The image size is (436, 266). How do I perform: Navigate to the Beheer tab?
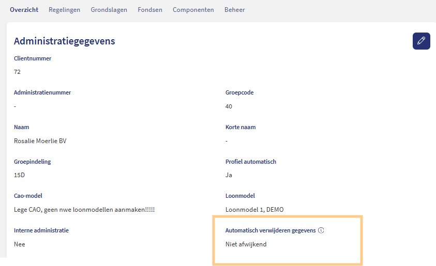(x=234, y=10)
